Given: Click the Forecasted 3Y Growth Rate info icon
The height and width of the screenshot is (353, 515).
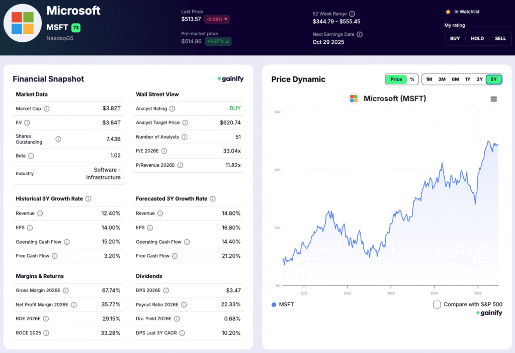Looking at the screenshot, I should [x=212, y=198].
